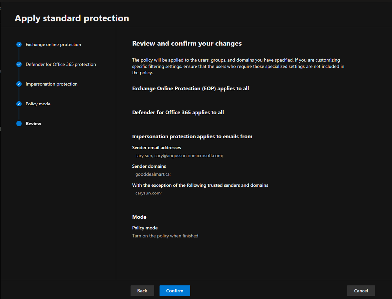Viewport: 392px width, 299px height.
Task: Click the gooddealmart.ca domain value
Action: coord(153,174)
